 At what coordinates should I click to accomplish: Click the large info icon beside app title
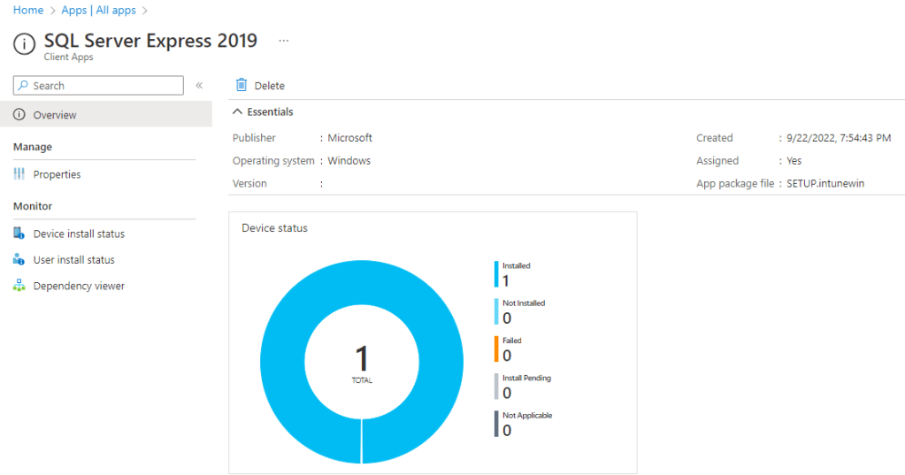[25, 44]
